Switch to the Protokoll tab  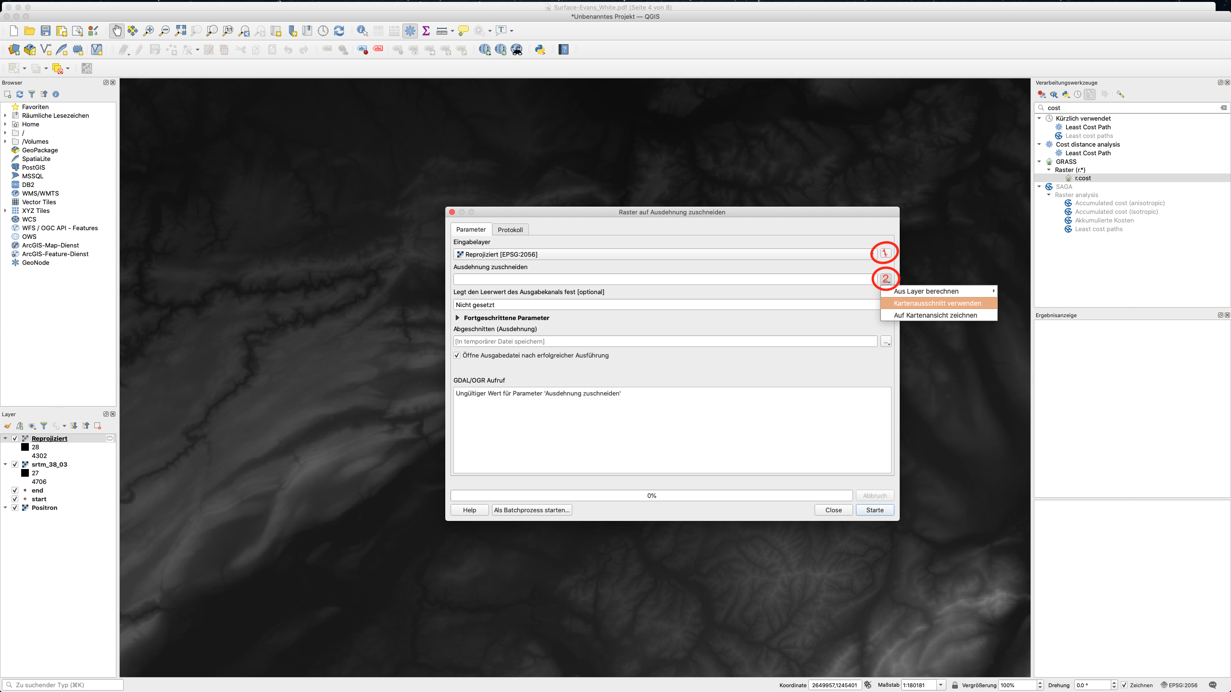[x=510, y=230]
